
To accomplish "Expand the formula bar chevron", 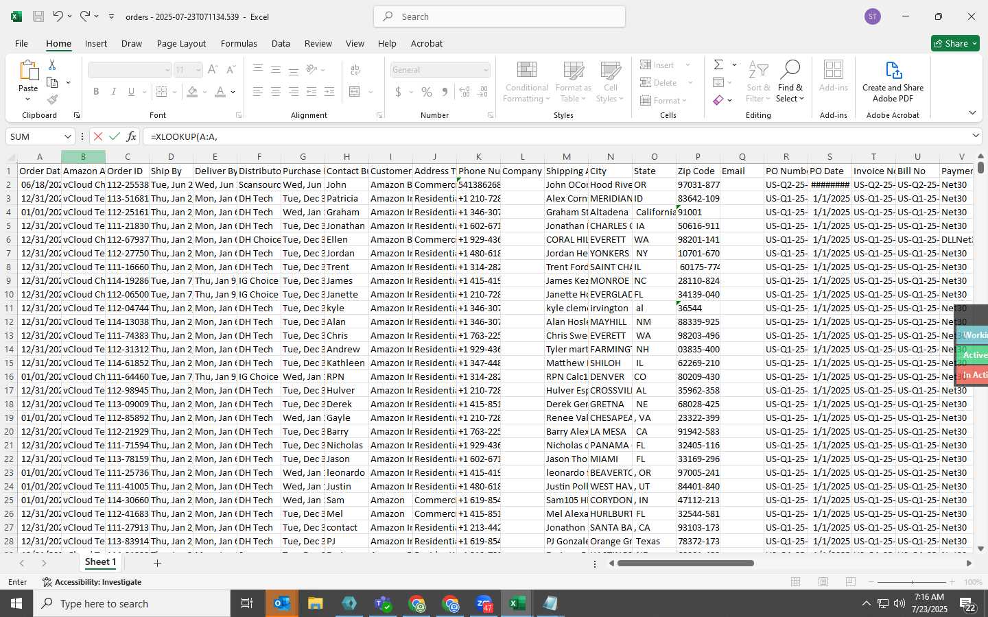I will click(x=976, y=136).
